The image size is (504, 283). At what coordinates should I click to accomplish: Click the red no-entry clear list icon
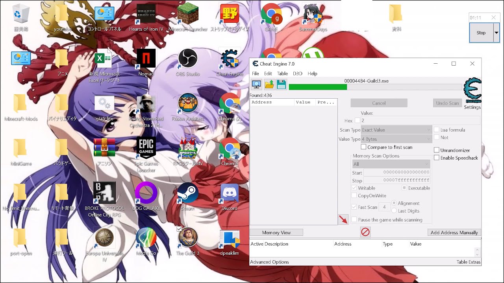point(365,232)
